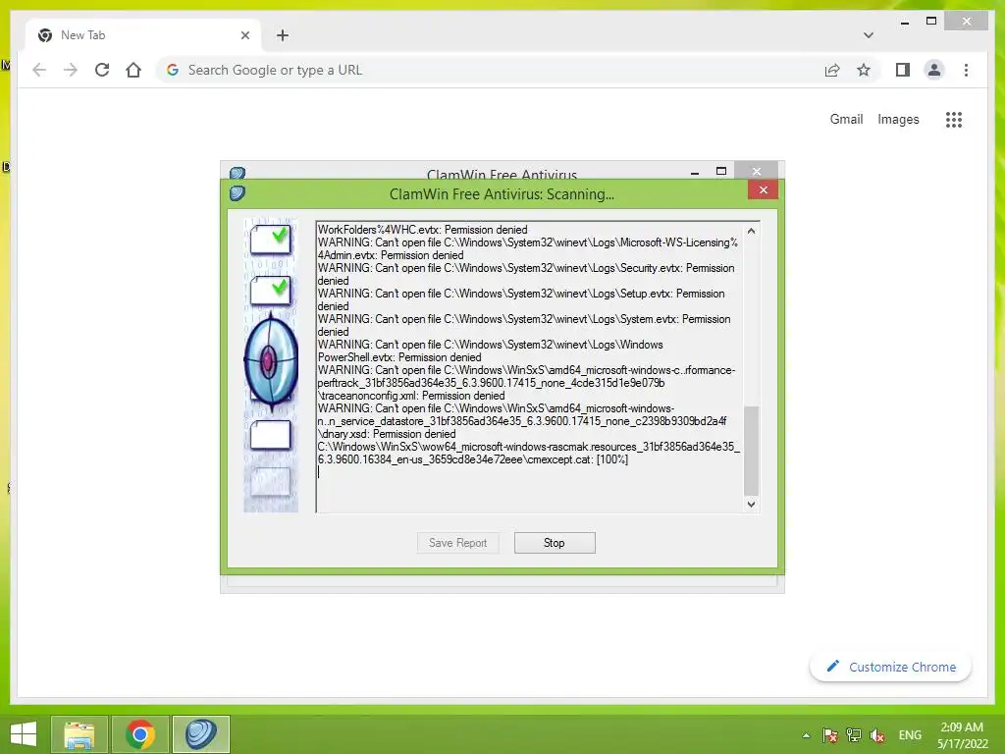Click log line 'WorkFolders%4WHC.evtx: Permission denied'
Viewport: 1005px width, 754px height.
coord(423,230)
